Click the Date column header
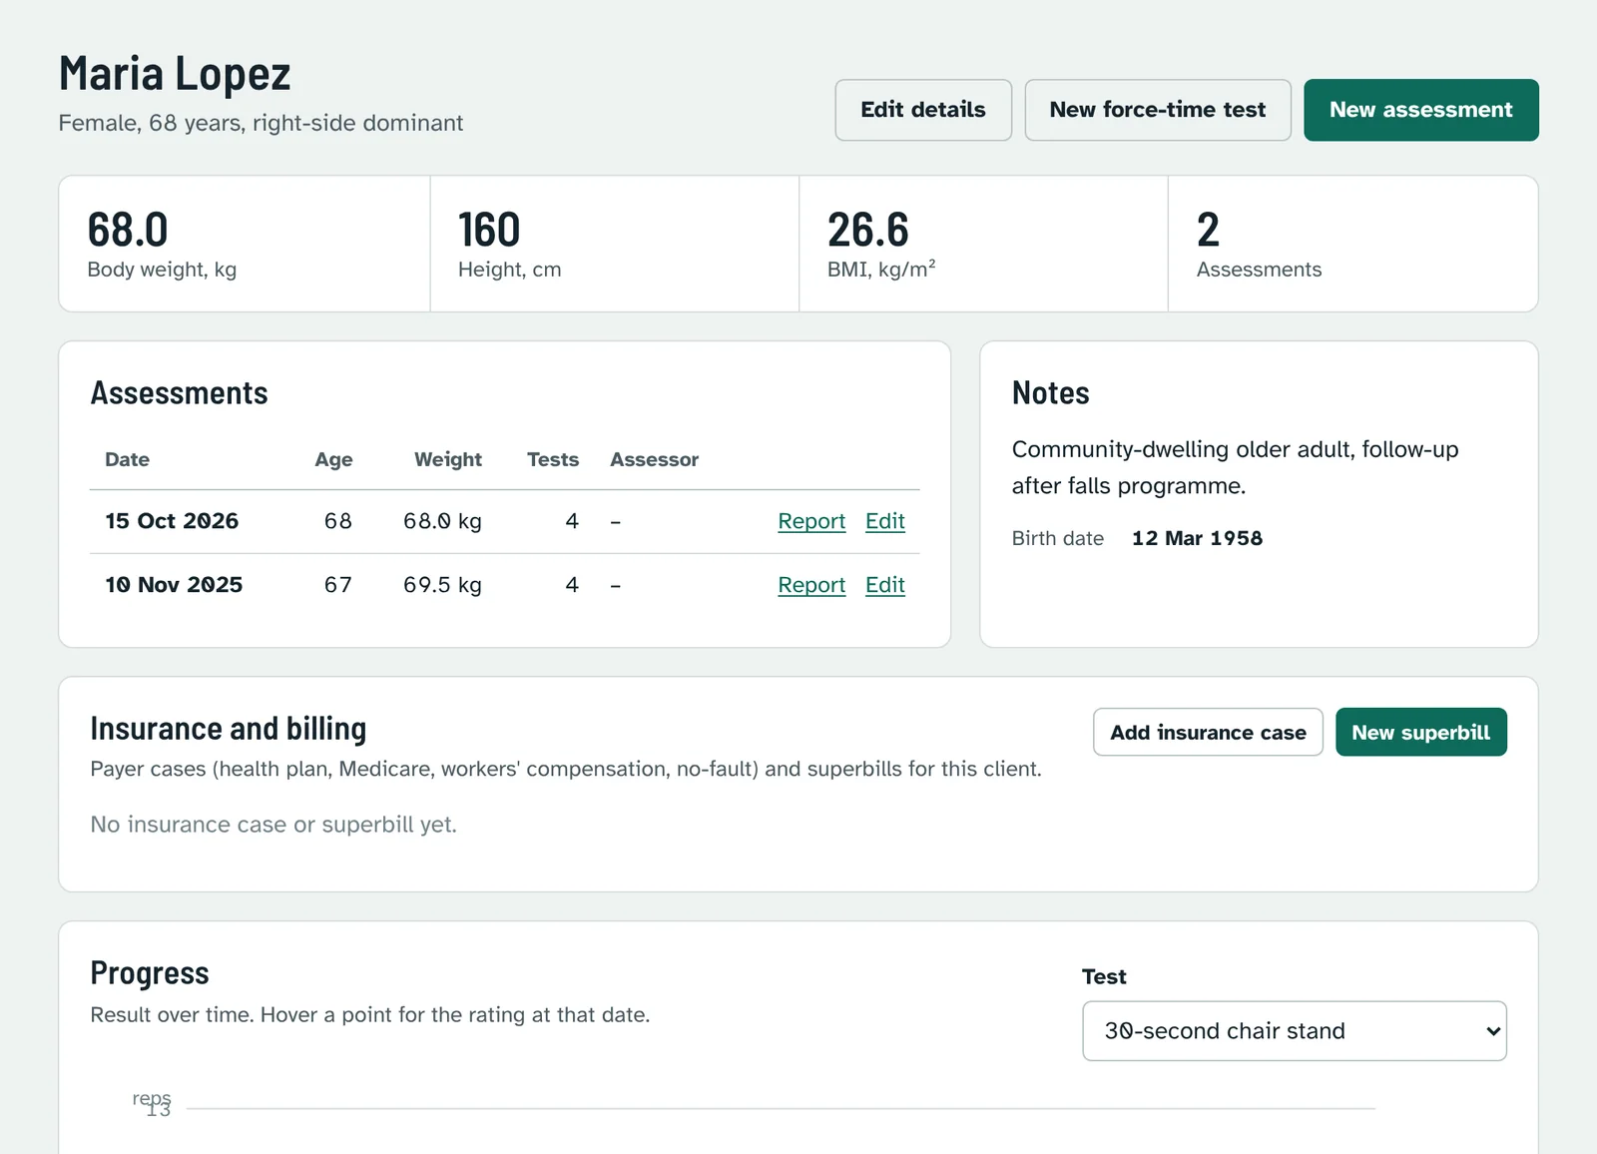Viewport: 1597px width, 1154px height. pyautogui.click(x=127, y=459)
